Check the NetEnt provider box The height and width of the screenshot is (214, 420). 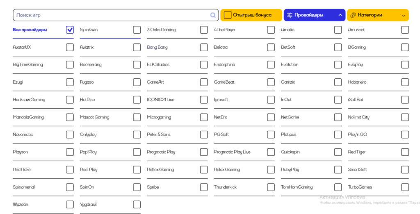(x=271, y=117)
